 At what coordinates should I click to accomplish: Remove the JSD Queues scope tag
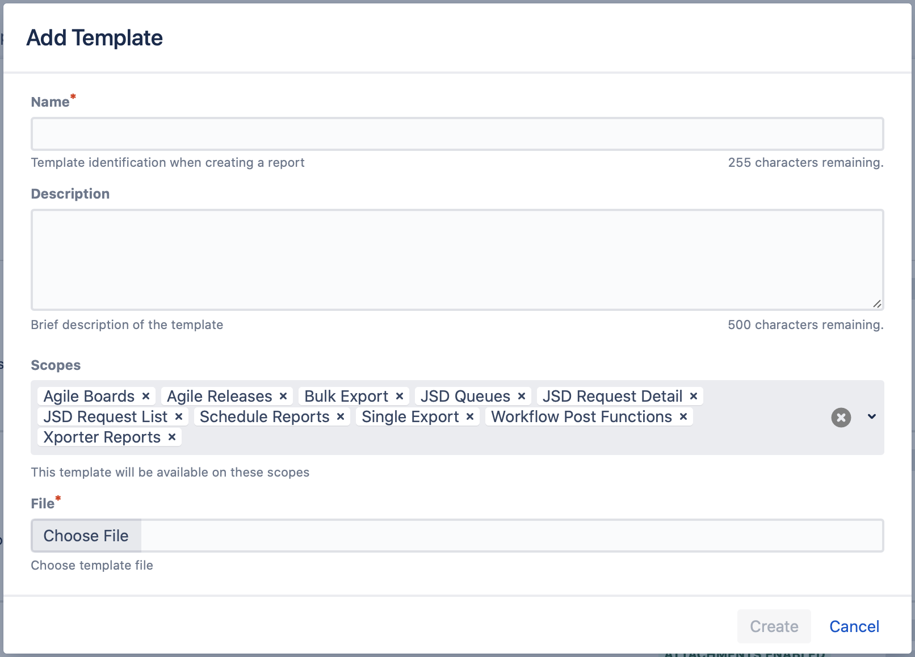[522, 396]
